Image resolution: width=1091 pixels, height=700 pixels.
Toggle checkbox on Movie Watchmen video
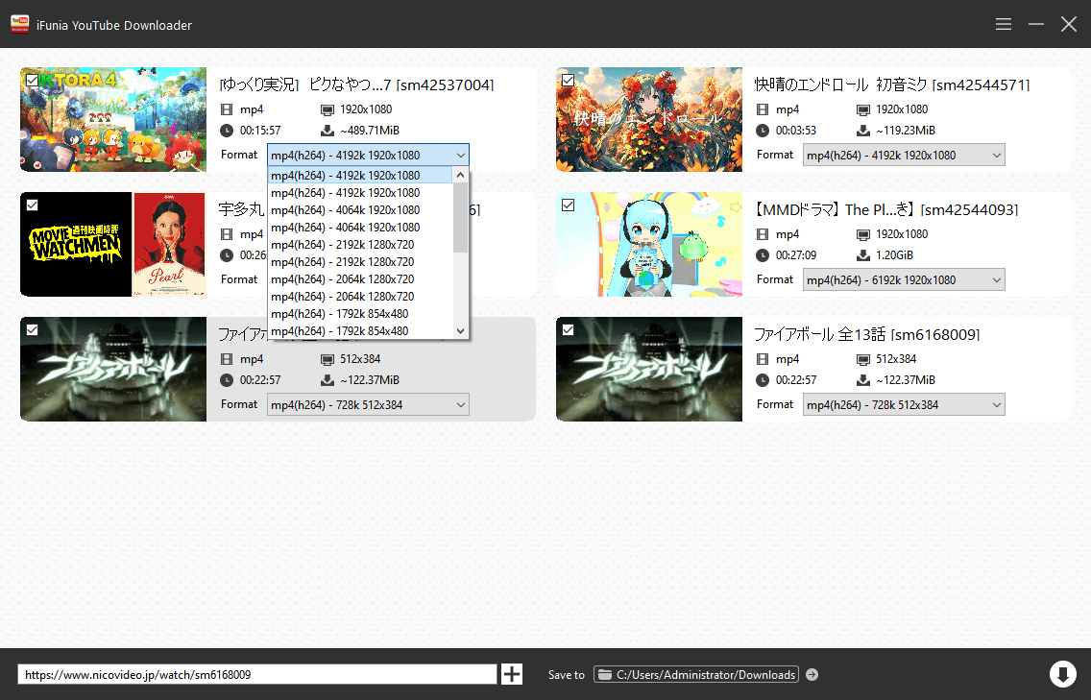point(33,205)
